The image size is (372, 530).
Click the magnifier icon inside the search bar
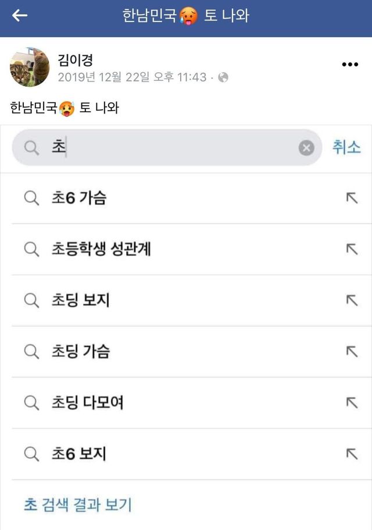[31, 149]
